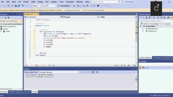
Task: Click the Connect to Database icon in Server Explorer
Action: (x=5, y=18)
